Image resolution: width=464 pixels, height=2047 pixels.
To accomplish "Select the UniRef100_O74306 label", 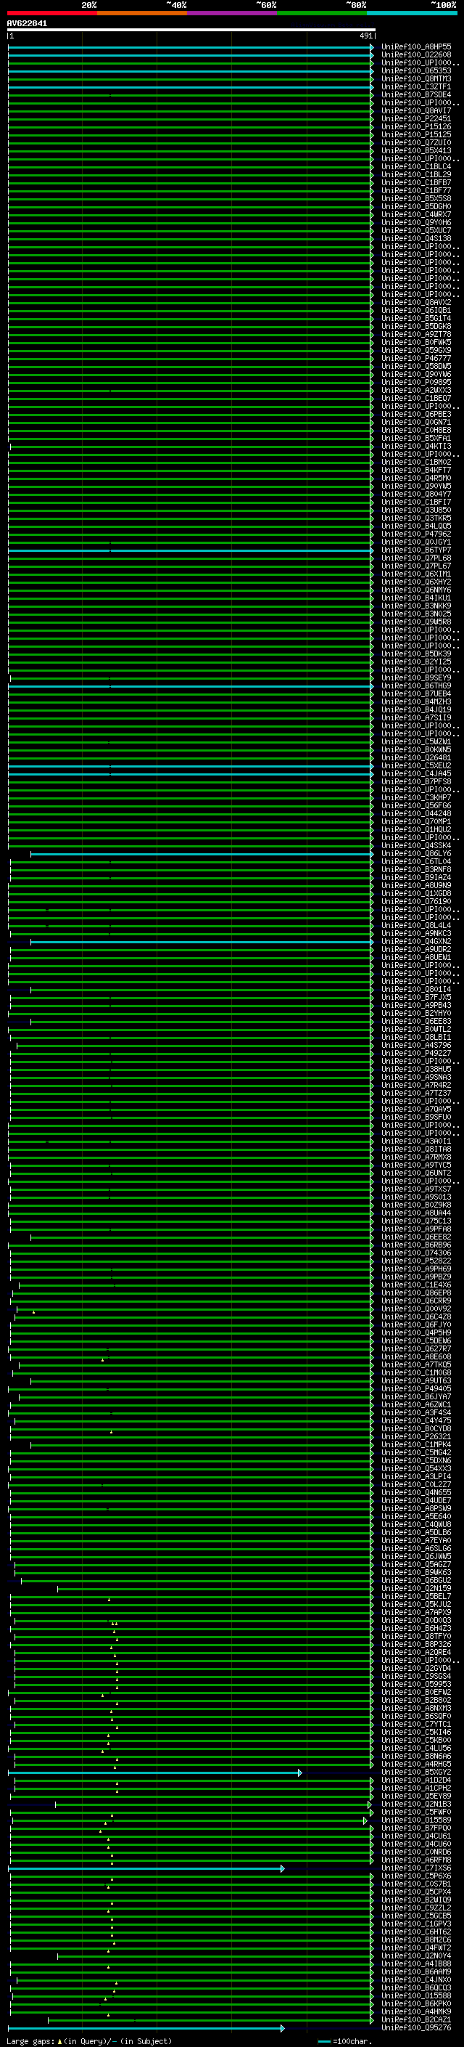I will tap(416, 1253).
